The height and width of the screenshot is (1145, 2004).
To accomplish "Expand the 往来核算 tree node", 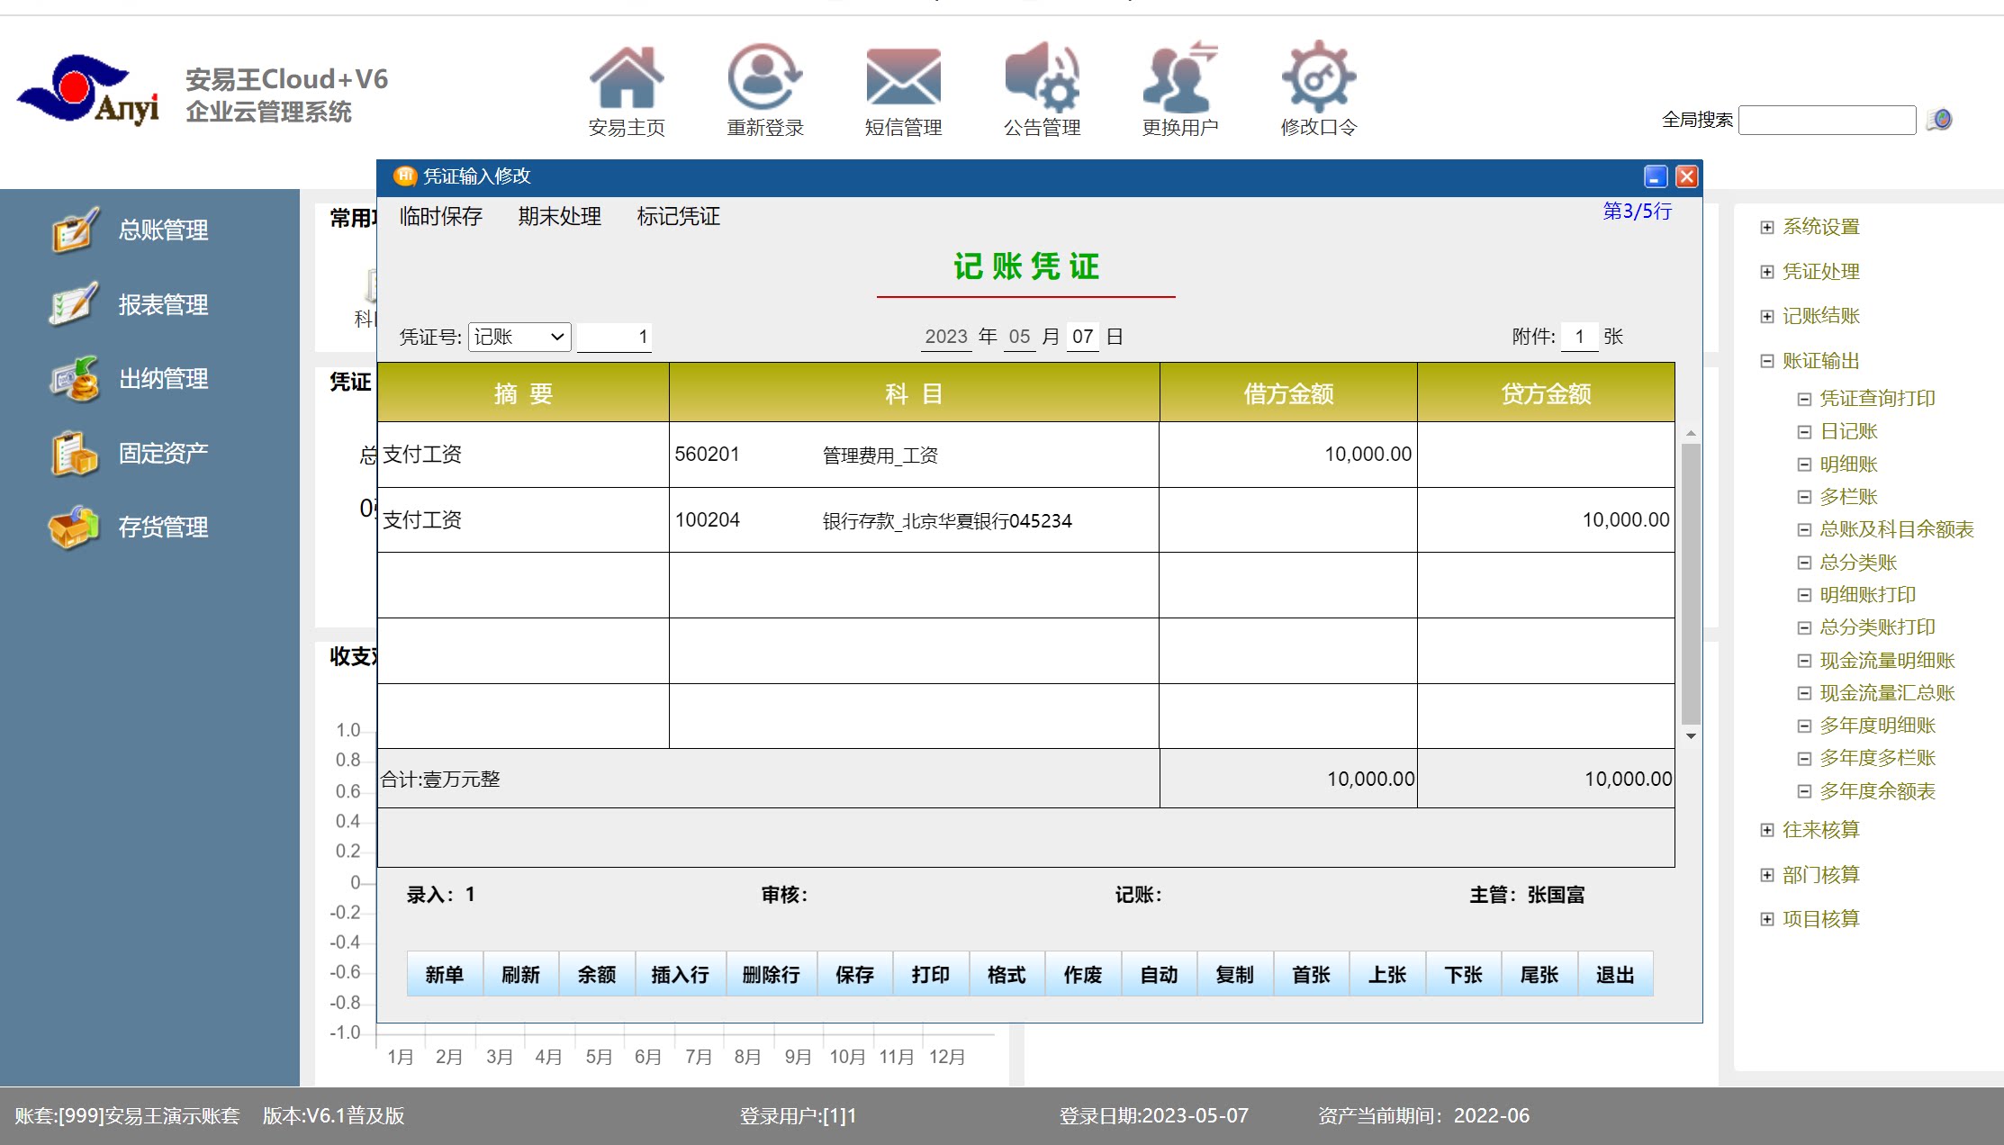I will (1767, 830).
